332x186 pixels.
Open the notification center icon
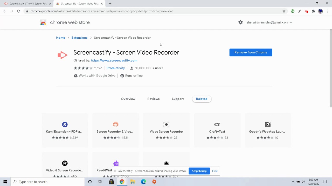(x=325, y=182)
